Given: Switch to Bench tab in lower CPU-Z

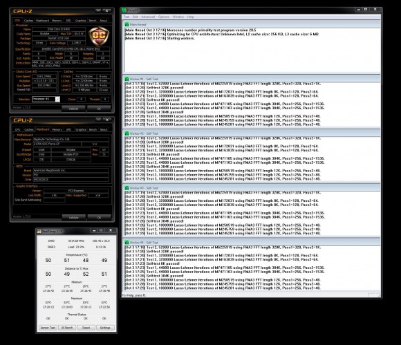Looking at the screenshot, I should pyautogui.click(x=93, y=130).
